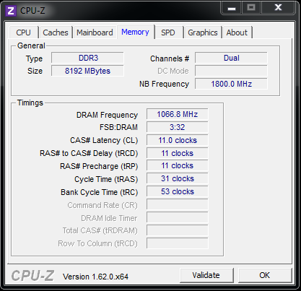Image resolution: width=301 pixels, height=291 pixels.
Task: Click the tRP 11 clocks value
Action: (x=178, y=166)
